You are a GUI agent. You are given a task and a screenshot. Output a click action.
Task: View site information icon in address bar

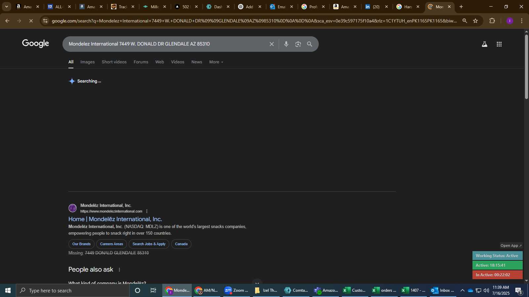pos(45,21)
